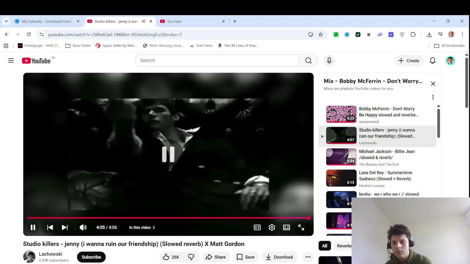Share this video

[216, 257]
